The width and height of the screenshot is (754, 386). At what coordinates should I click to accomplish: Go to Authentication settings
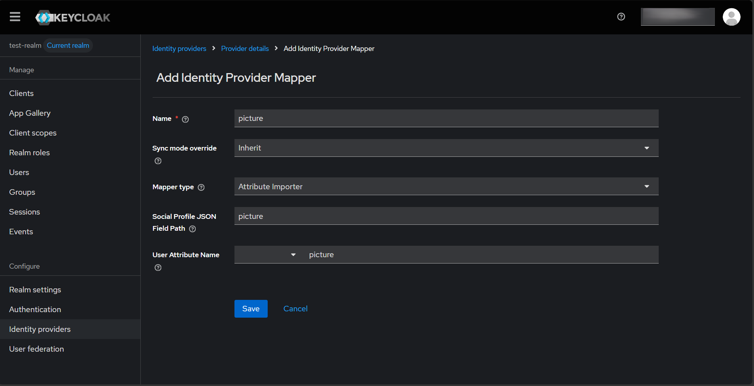pos(35,309)
